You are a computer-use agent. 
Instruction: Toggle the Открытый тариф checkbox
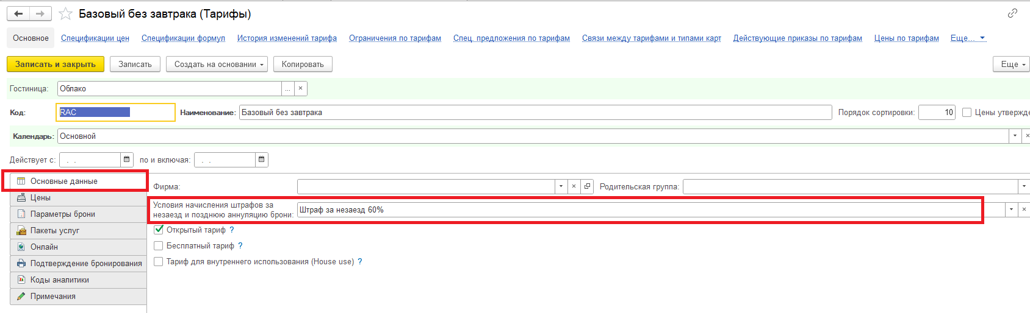pos(159,230)
